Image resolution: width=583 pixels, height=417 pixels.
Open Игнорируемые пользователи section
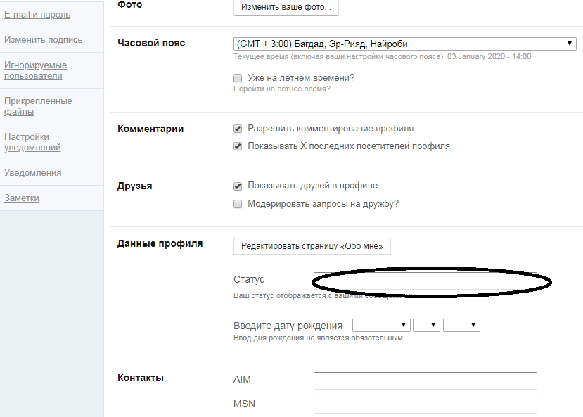click(35, 70)
